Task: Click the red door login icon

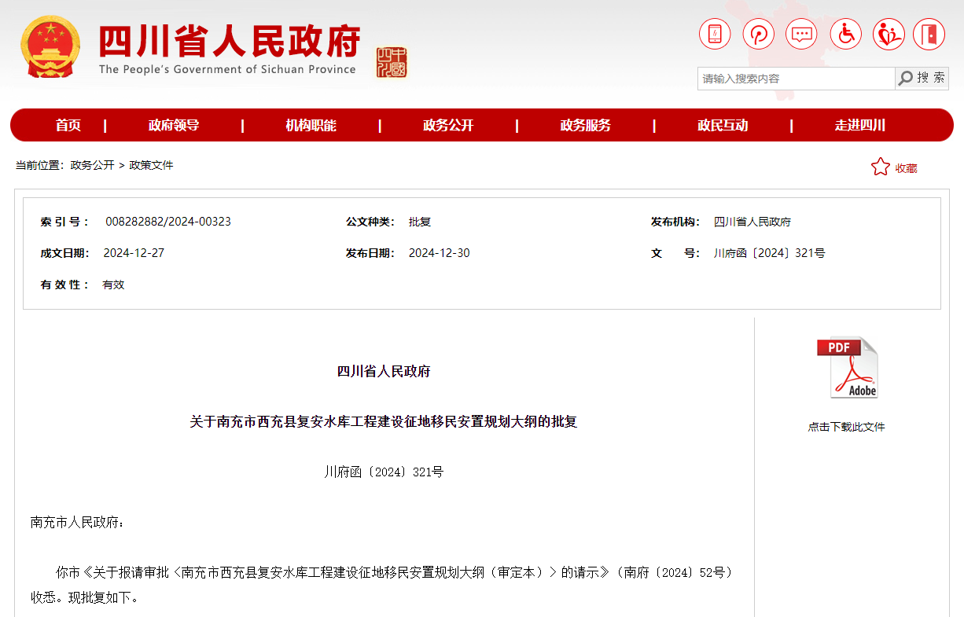Action: coord(929,34)
